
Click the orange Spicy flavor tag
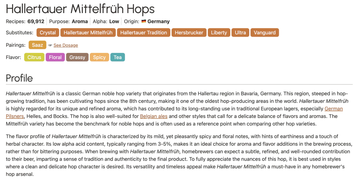point(99,57)
